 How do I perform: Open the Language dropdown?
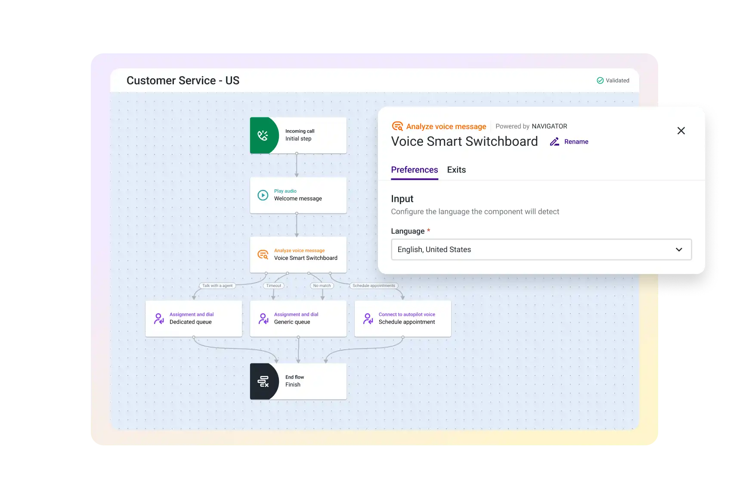coord(541,249)
